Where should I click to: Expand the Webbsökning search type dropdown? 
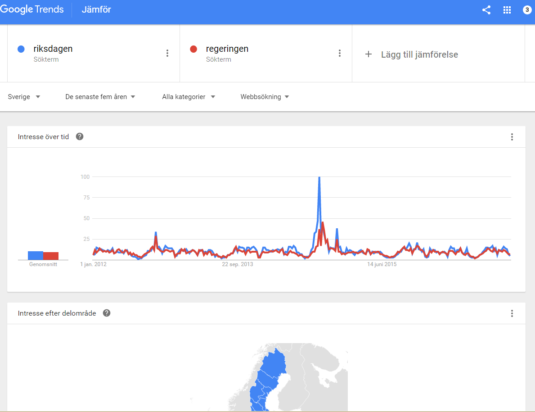coord(265,97)
